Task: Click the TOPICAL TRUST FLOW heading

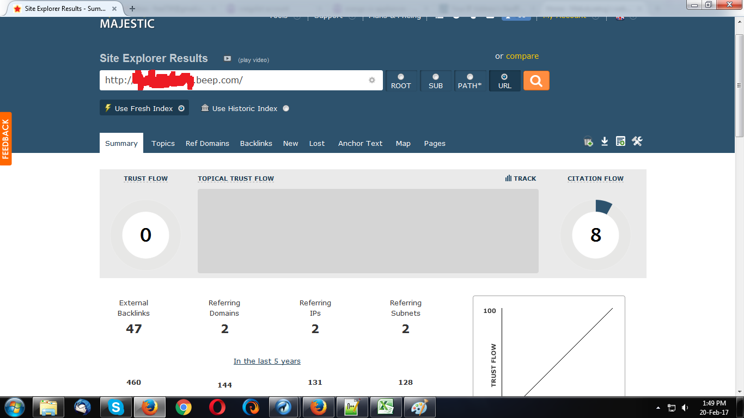Action: click(236, 179)
